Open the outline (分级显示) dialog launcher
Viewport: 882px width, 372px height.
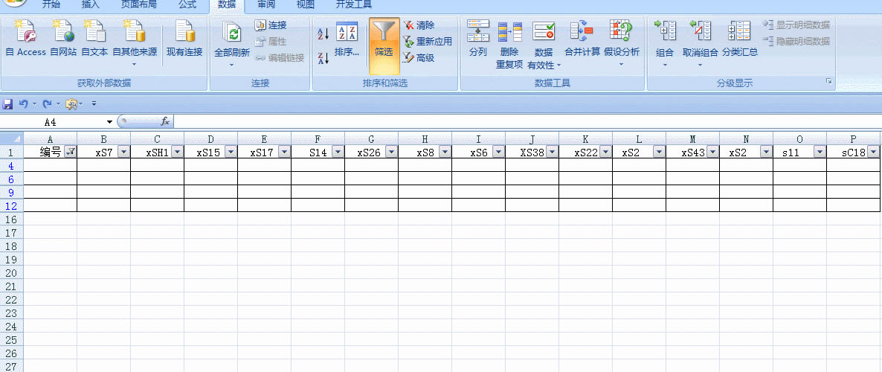point(828,82)
